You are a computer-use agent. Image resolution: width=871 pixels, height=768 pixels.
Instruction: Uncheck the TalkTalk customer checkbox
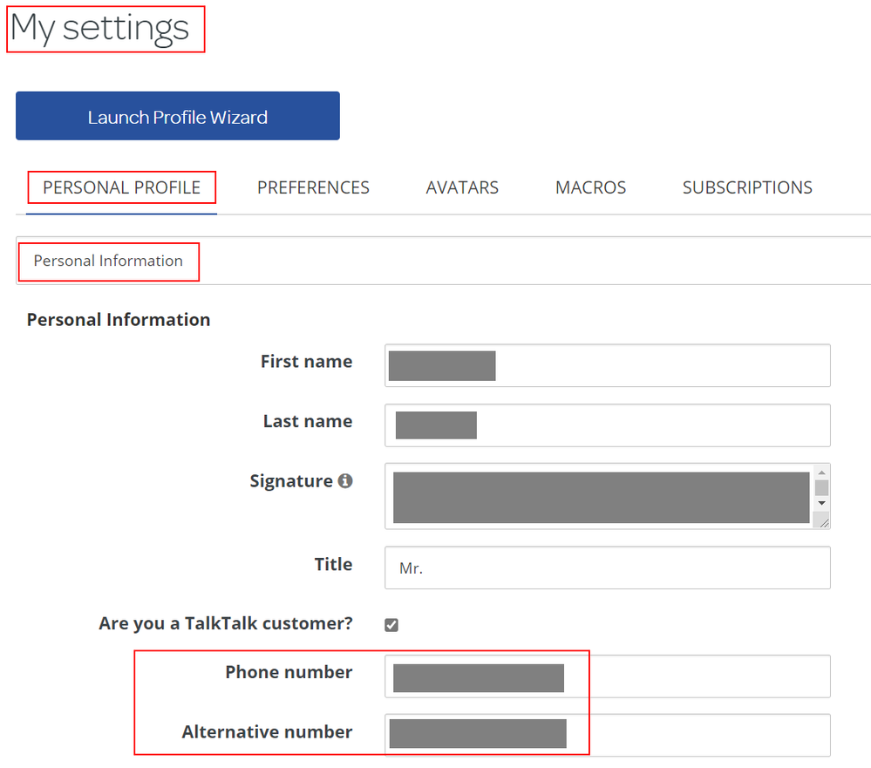tap(391, 625)
